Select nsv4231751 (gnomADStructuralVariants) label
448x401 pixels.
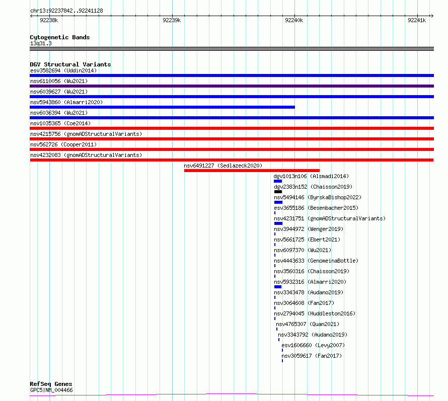pos(330,218)
